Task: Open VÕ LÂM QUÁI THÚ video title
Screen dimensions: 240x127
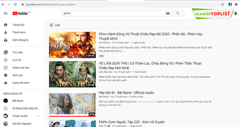Action: [x=150, y=65]
